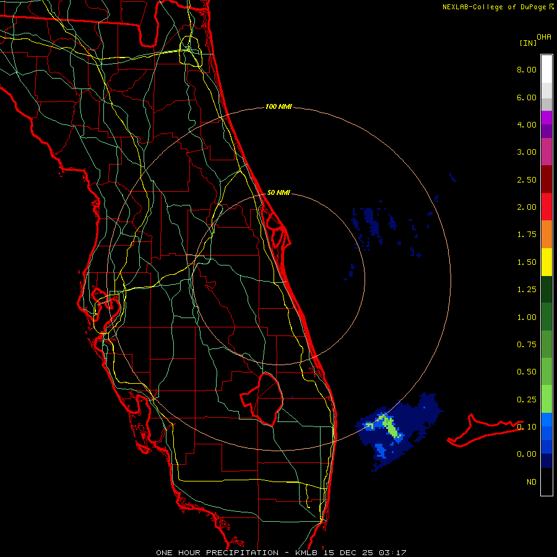Click the NEXLAB-College of DuPage credit text
The width and height of the screenshot is (557, 557).
[x=494, y=7]
